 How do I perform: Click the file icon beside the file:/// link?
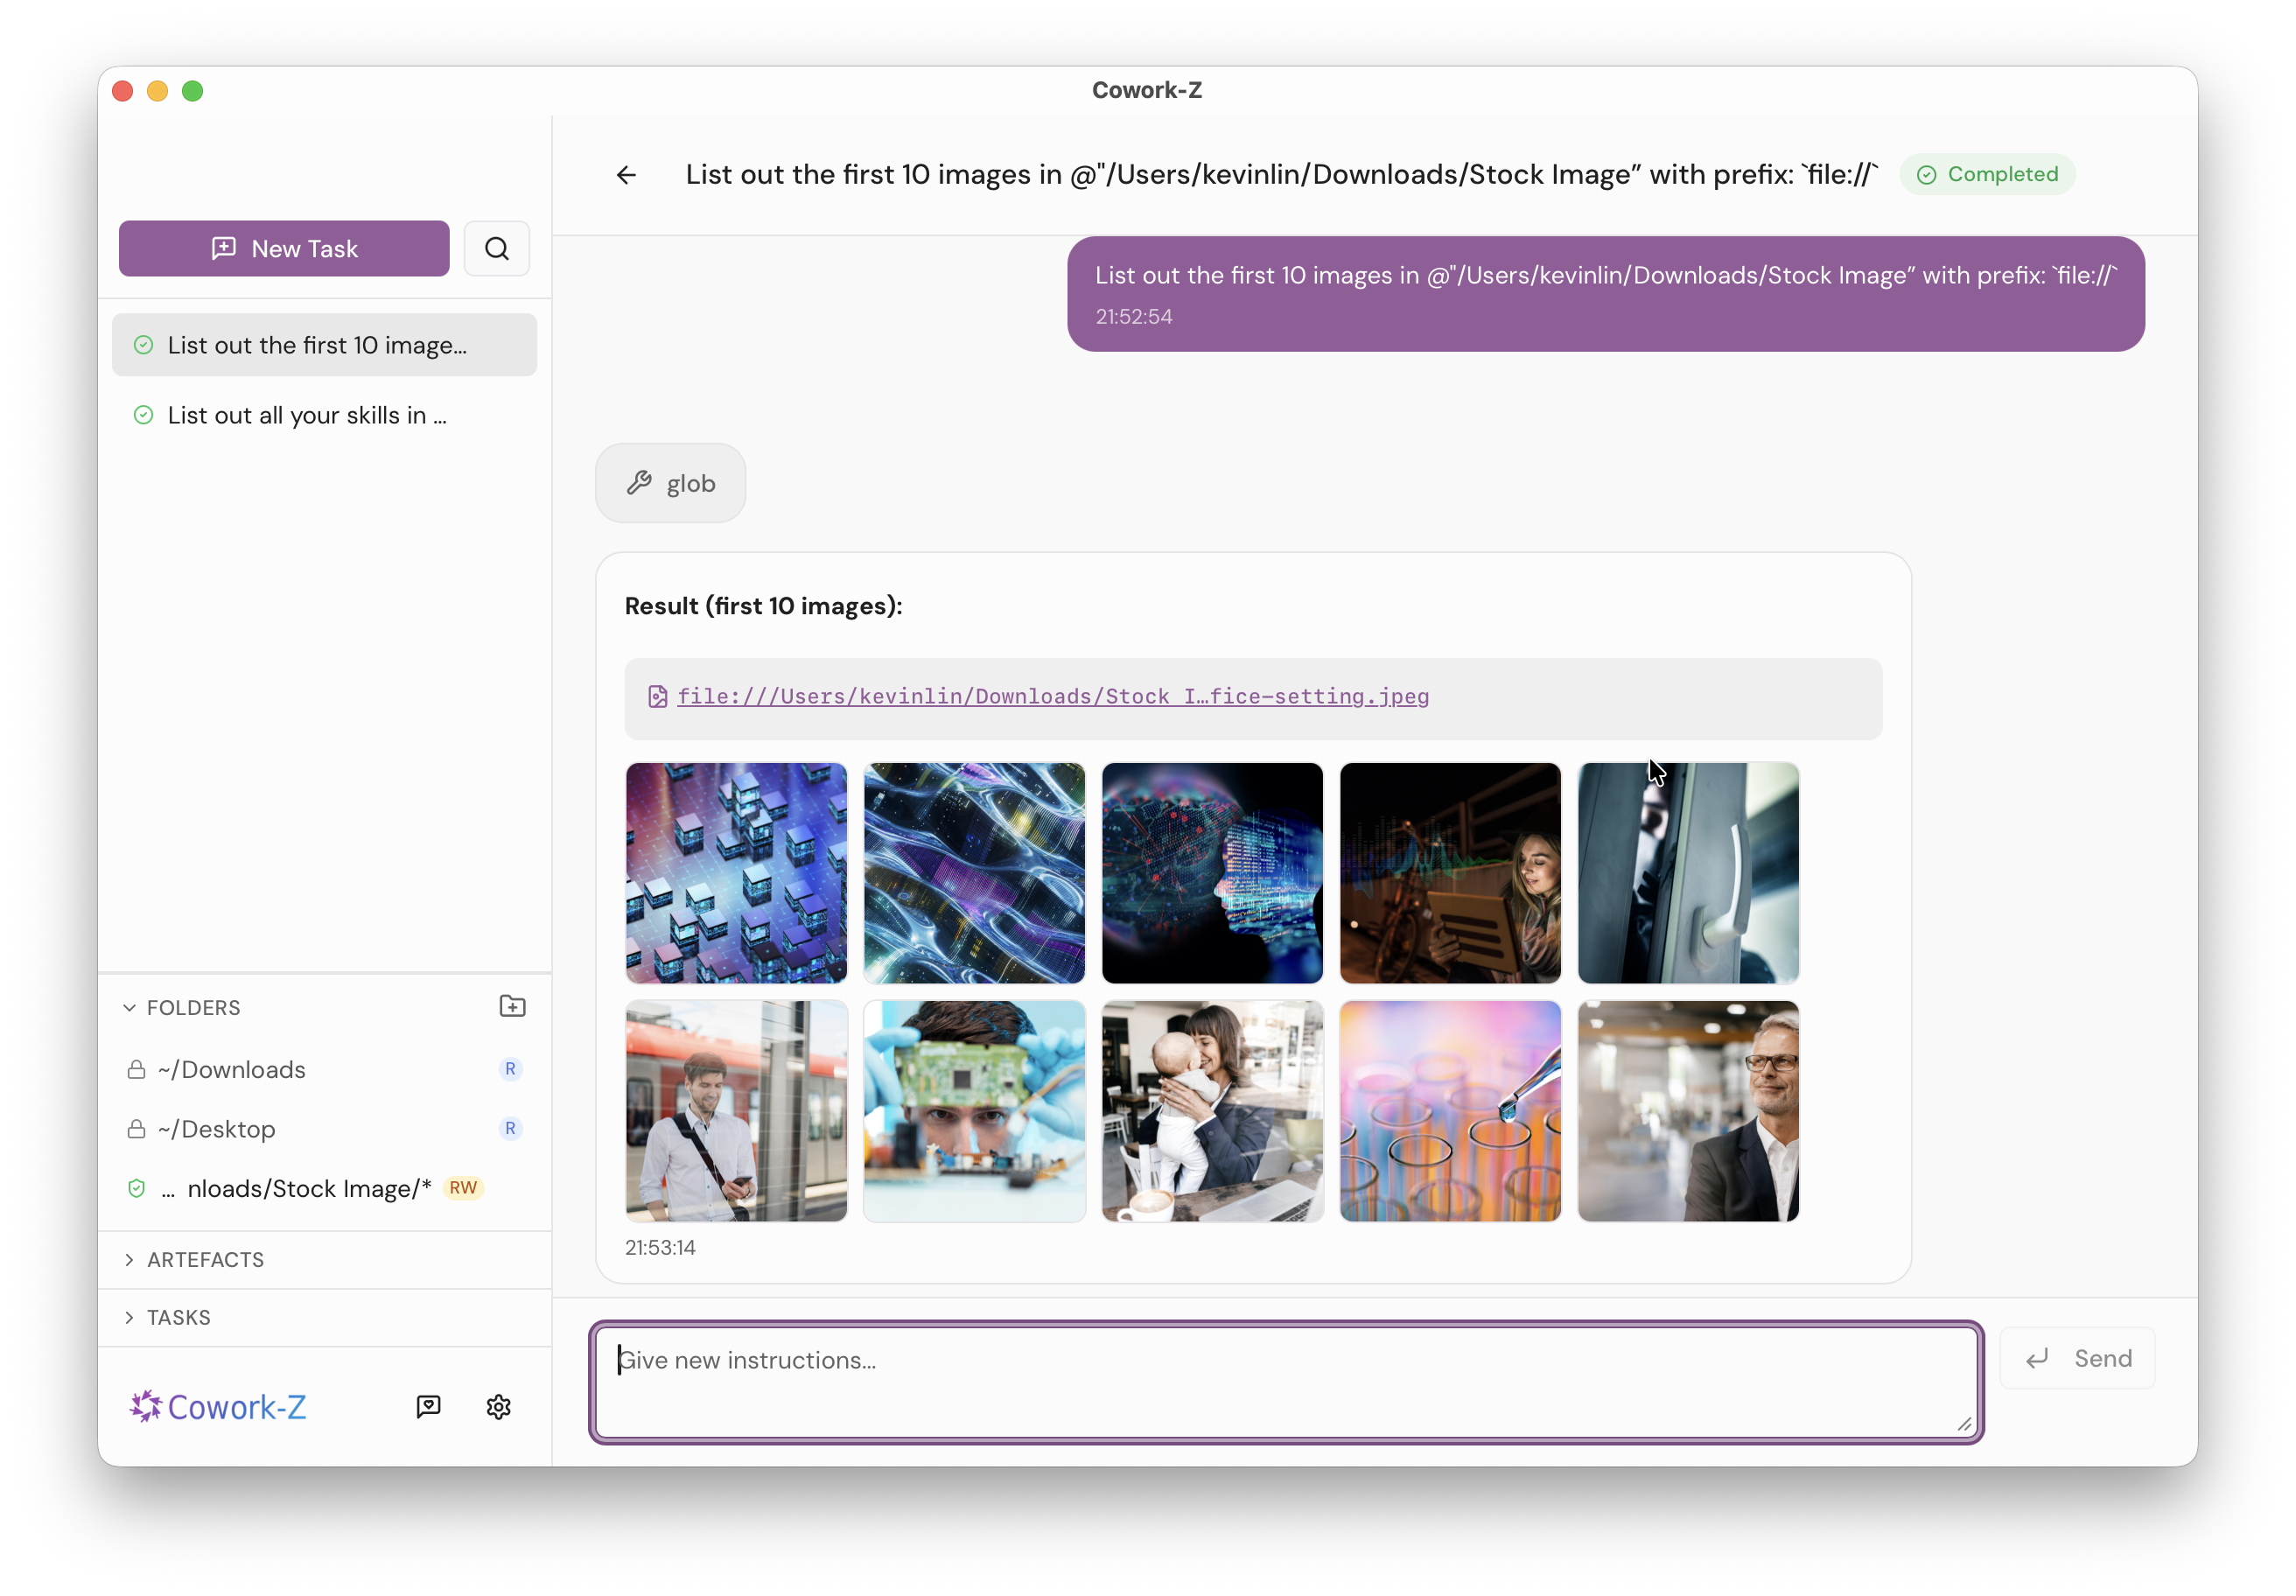tap(657, 696)
